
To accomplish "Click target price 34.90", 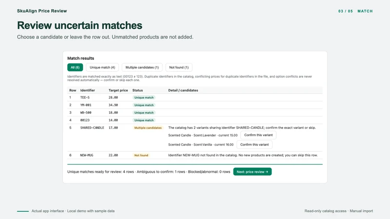I will [x=113, y=105].
